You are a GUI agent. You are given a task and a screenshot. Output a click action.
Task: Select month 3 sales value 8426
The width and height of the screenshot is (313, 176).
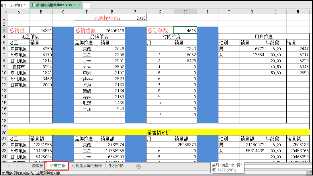coord(185,61)
